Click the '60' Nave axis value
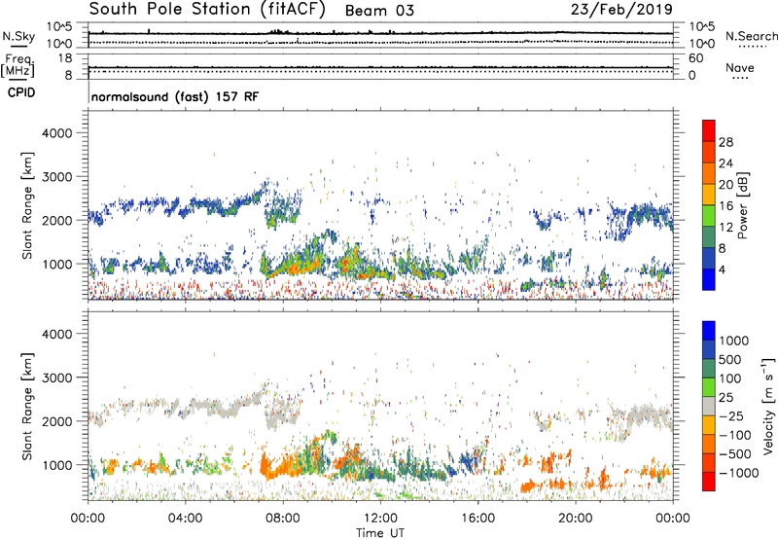 695,58
